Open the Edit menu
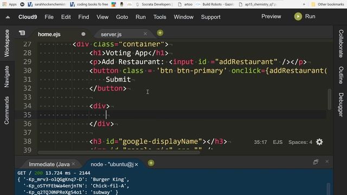The height and width of the screenshot is (195, 347). click(66, 17)
